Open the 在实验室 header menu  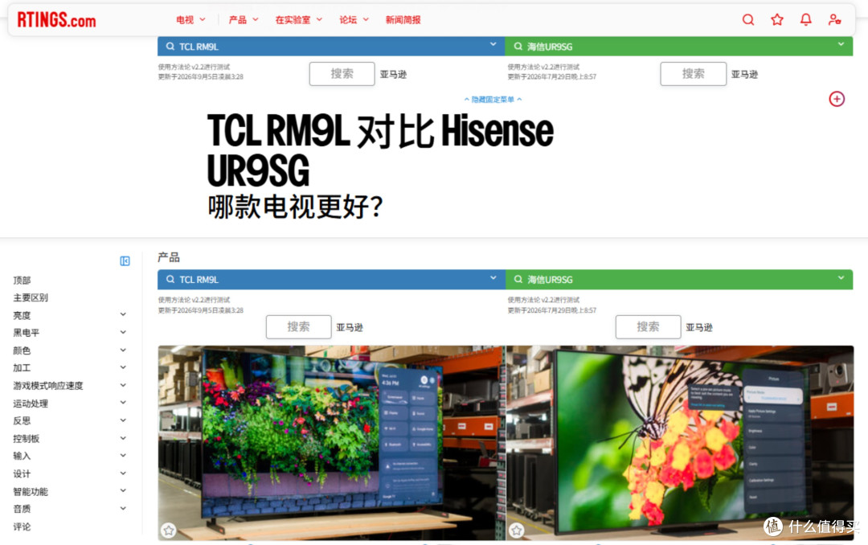tap(298, 20)
